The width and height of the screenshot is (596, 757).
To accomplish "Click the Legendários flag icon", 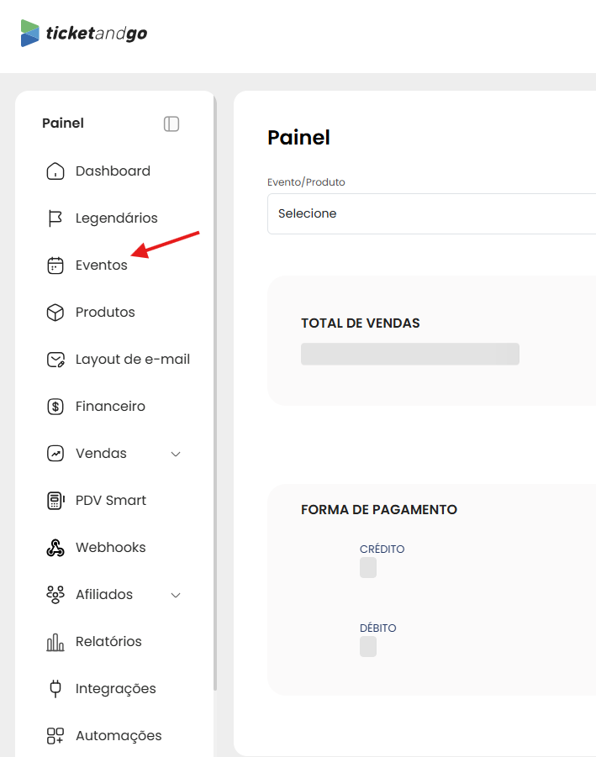I will click(55, 218).
